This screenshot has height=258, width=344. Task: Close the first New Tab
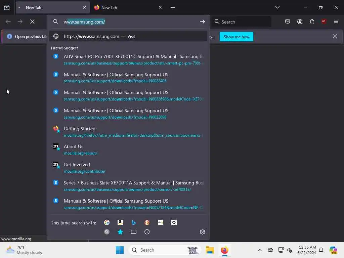point(85,7)
